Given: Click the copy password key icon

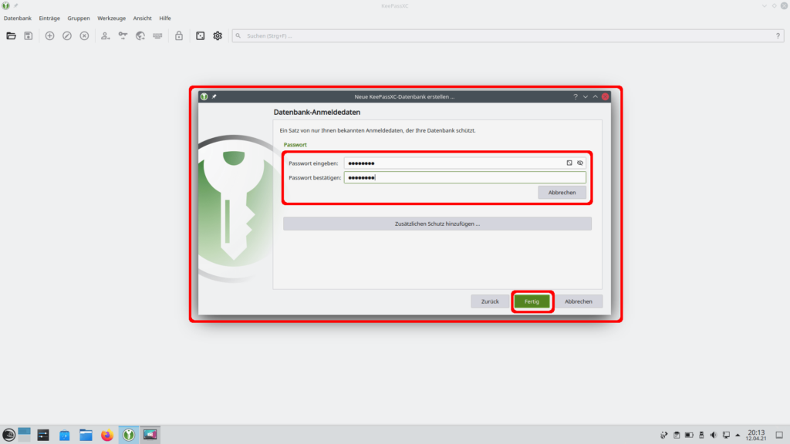Looking at the screenshot, I should coord(123,35).
